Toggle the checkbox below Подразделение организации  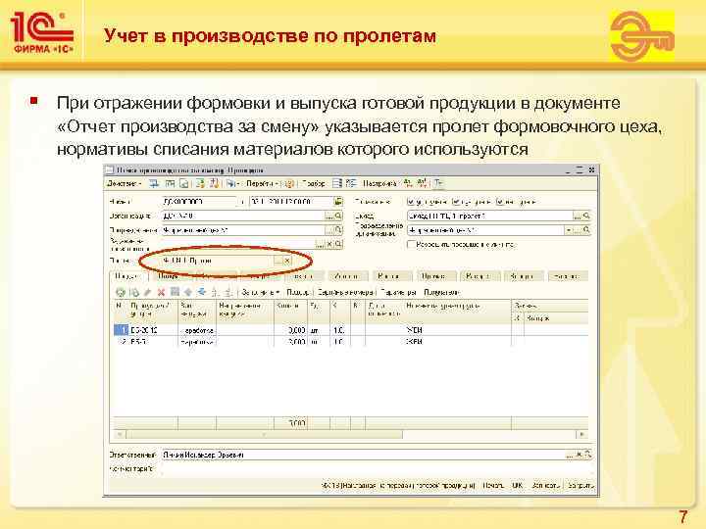[x=410, y=244]
